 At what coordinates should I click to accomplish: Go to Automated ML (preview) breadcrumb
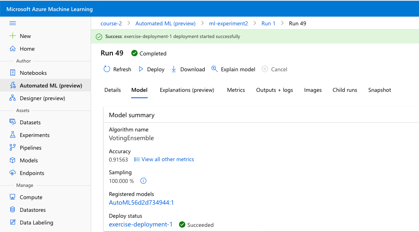pos(166,23)
